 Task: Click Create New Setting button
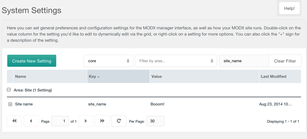coord(32,61)
